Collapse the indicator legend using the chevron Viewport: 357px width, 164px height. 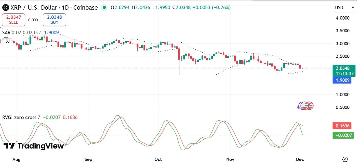pos(7,42)
